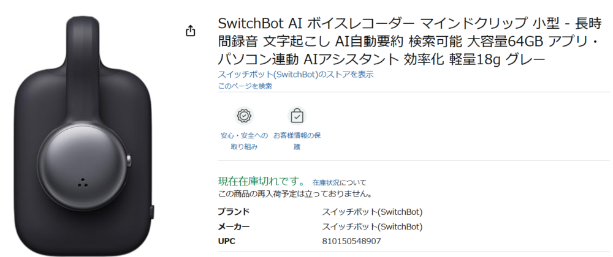The image size is (613, 257).
Task: Open the SwitchBot store link
Action: coord(295,75)
